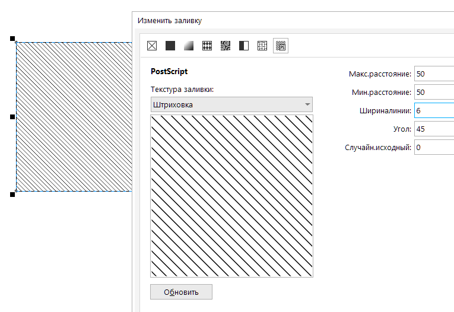Select the Uniform fill icon
The width and height of the screenshot is (454, 312).
pos(170,46)
